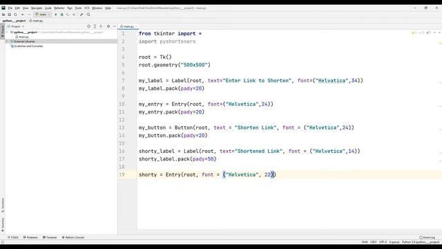Click python___project in the breadcrumb bar
The image size is (442, 249).
click(14, 21)
